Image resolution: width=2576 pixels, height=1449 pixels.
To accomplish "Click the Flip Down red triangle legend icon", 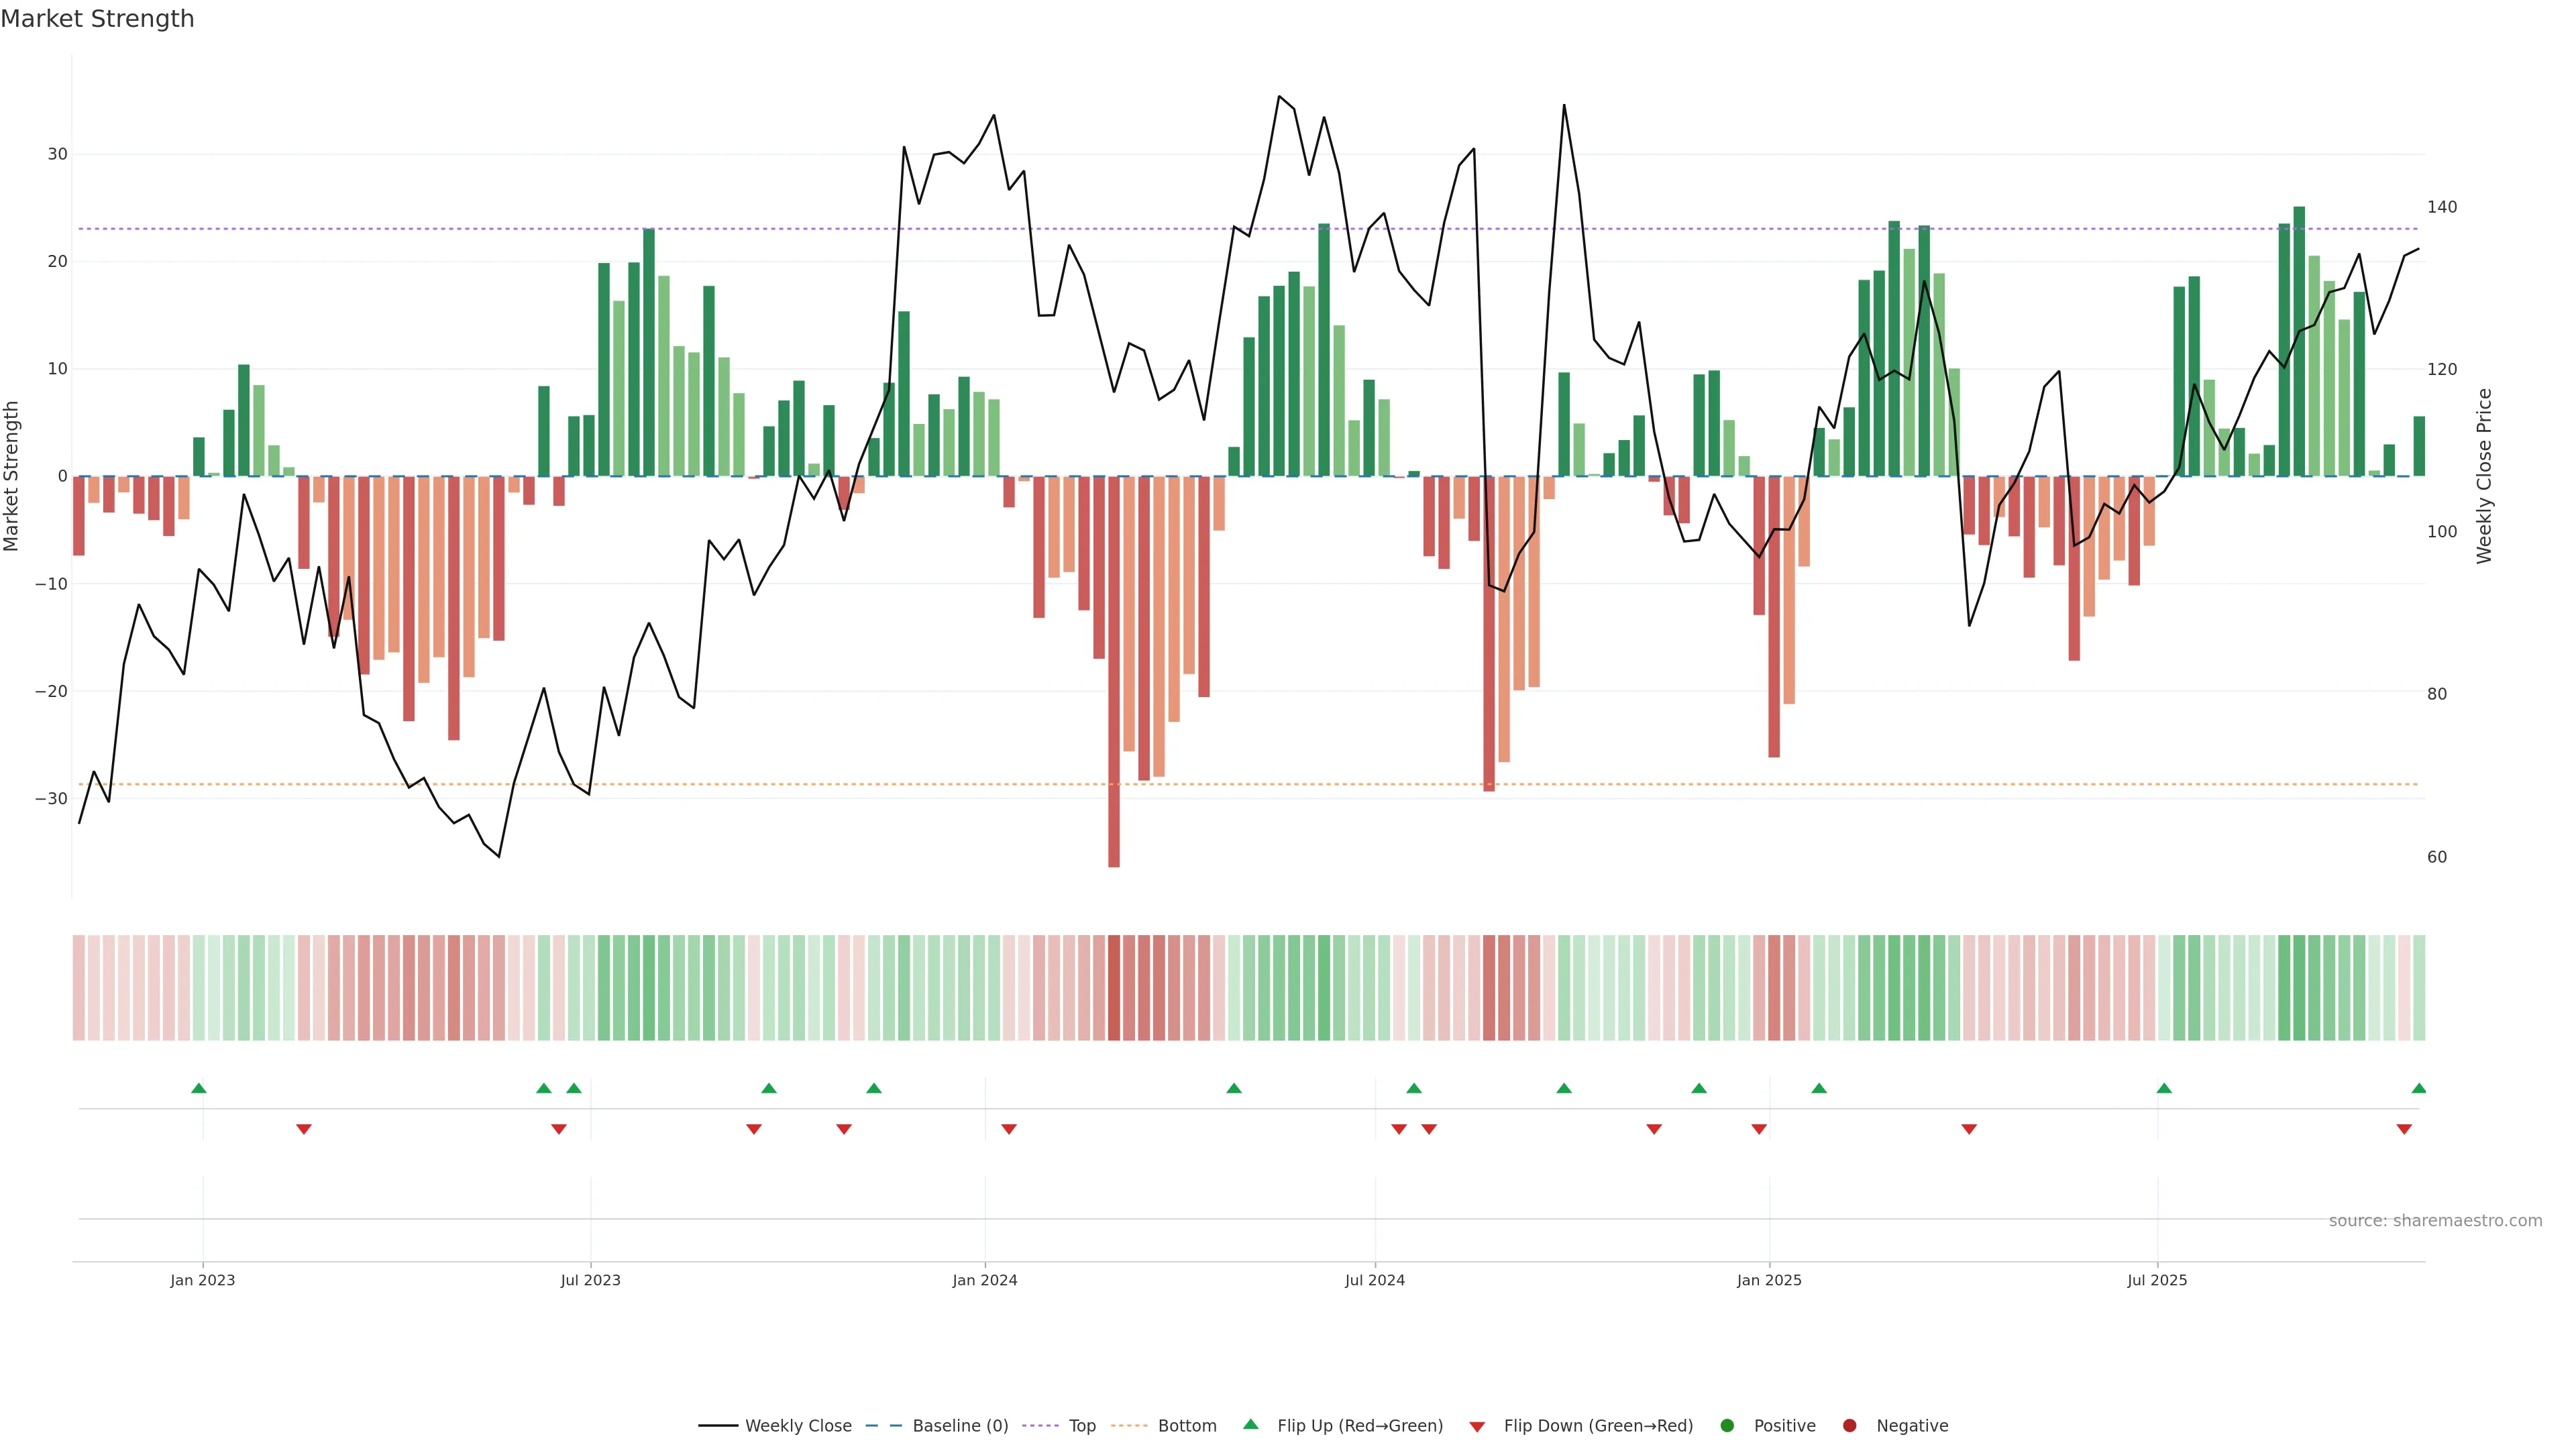I will click(1477, 1427).
